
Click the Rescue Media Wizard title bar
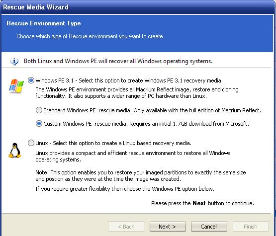click(138, 7)
